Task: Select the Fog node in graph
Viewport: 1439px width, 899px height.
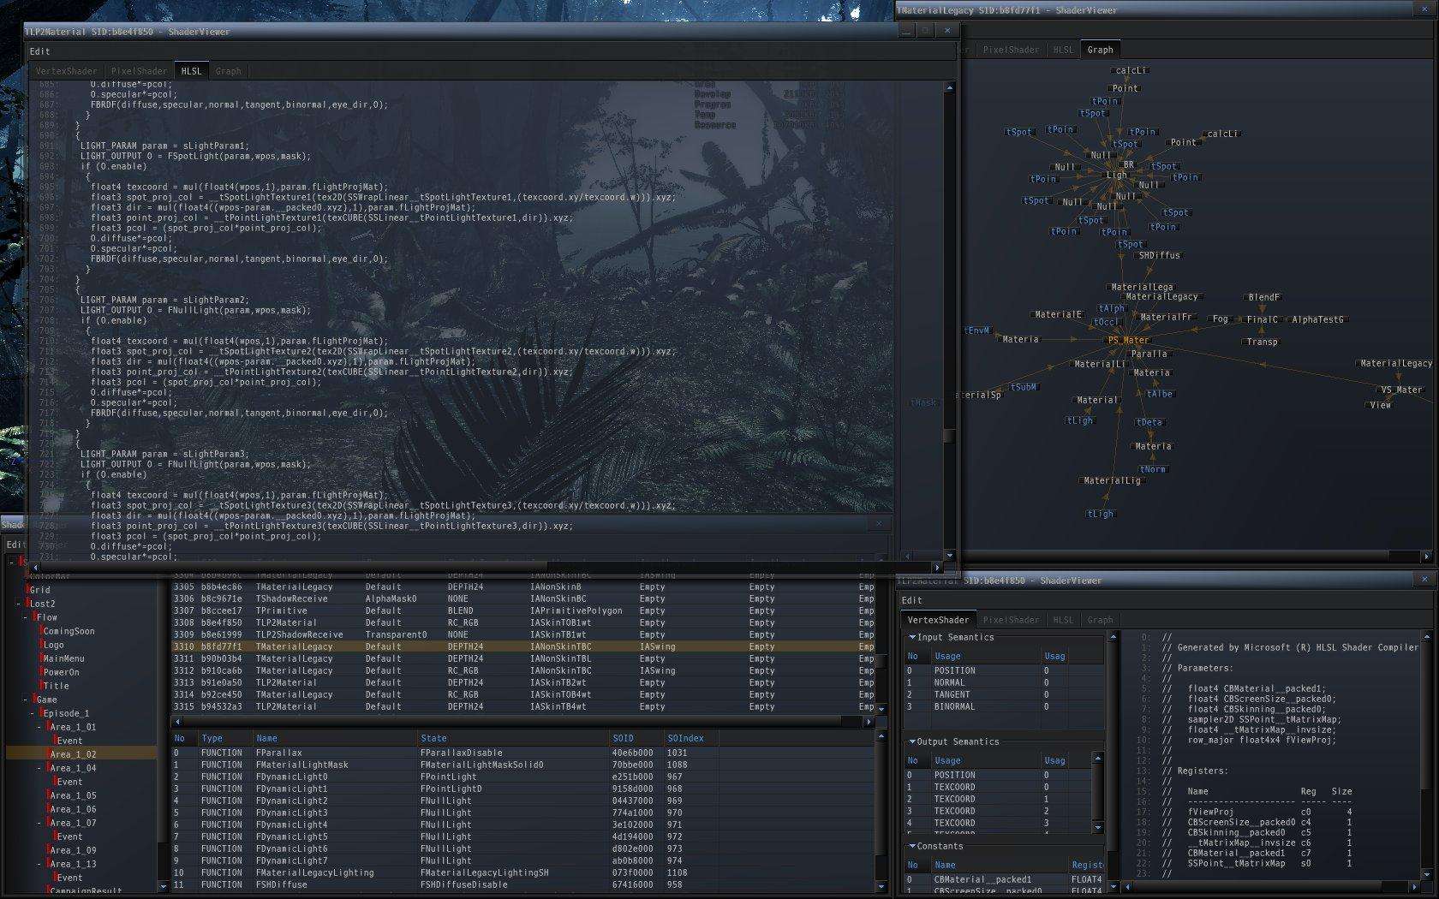Action: pos(1220,319)
